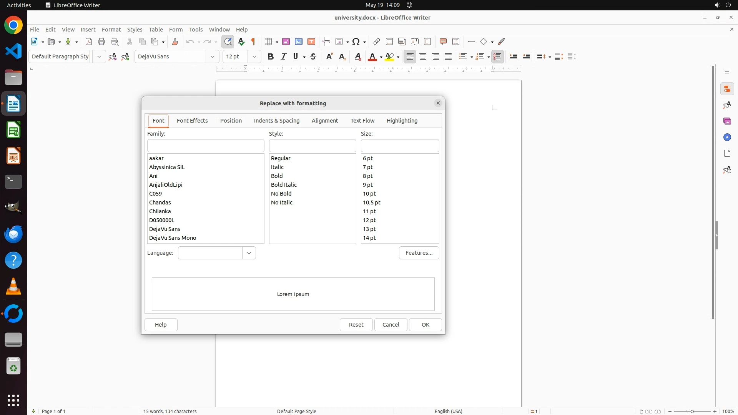
Task: Click the zoom slider in status bar
Action: (692, 411)
